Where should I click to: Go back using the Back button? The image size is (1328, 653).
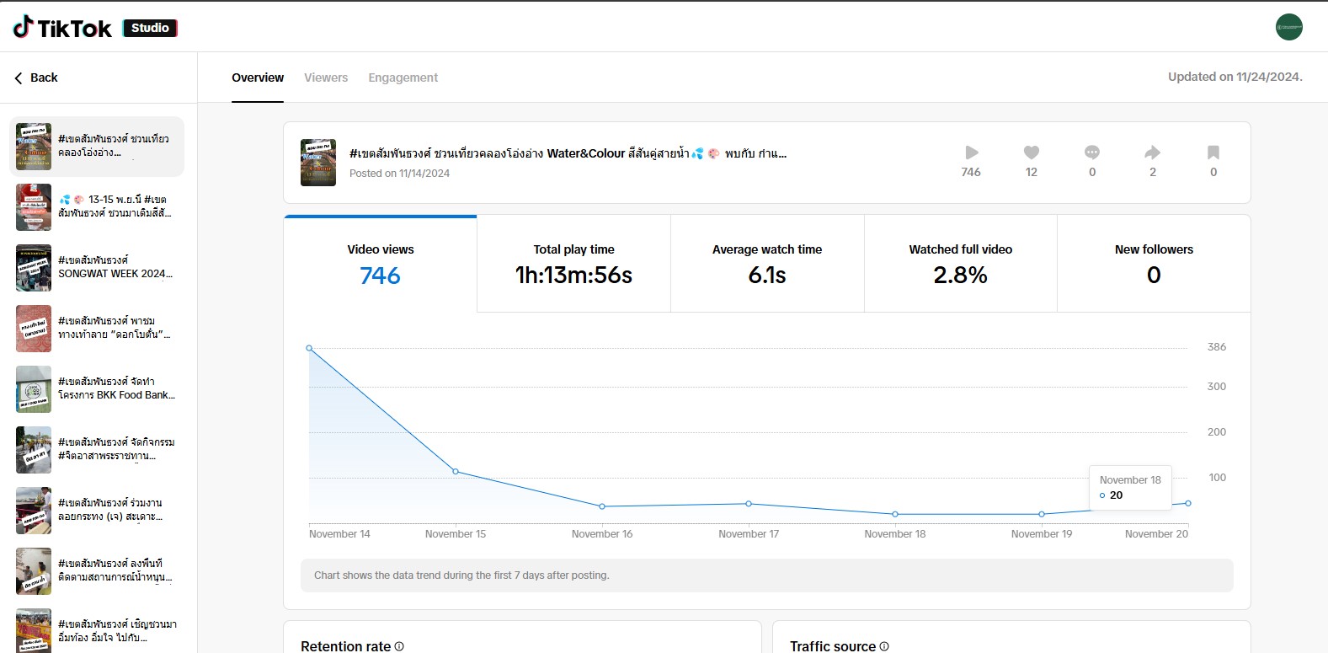click(x=36, y=78)
